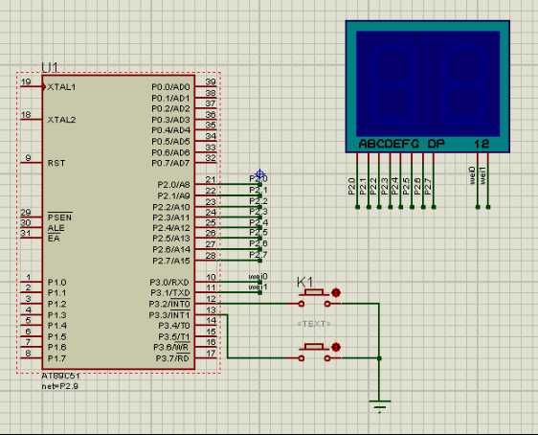538x435 pixels.
Task: Click the P2.7/A15 pin name text
Action: [x=171, y=261]
